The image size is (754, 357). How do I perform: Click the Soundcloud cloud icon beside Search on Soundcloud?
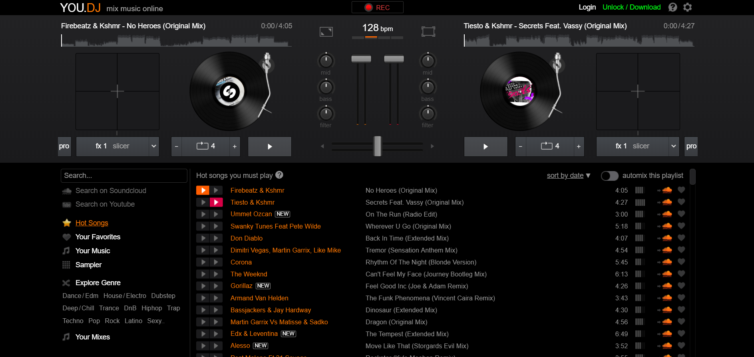67,191
